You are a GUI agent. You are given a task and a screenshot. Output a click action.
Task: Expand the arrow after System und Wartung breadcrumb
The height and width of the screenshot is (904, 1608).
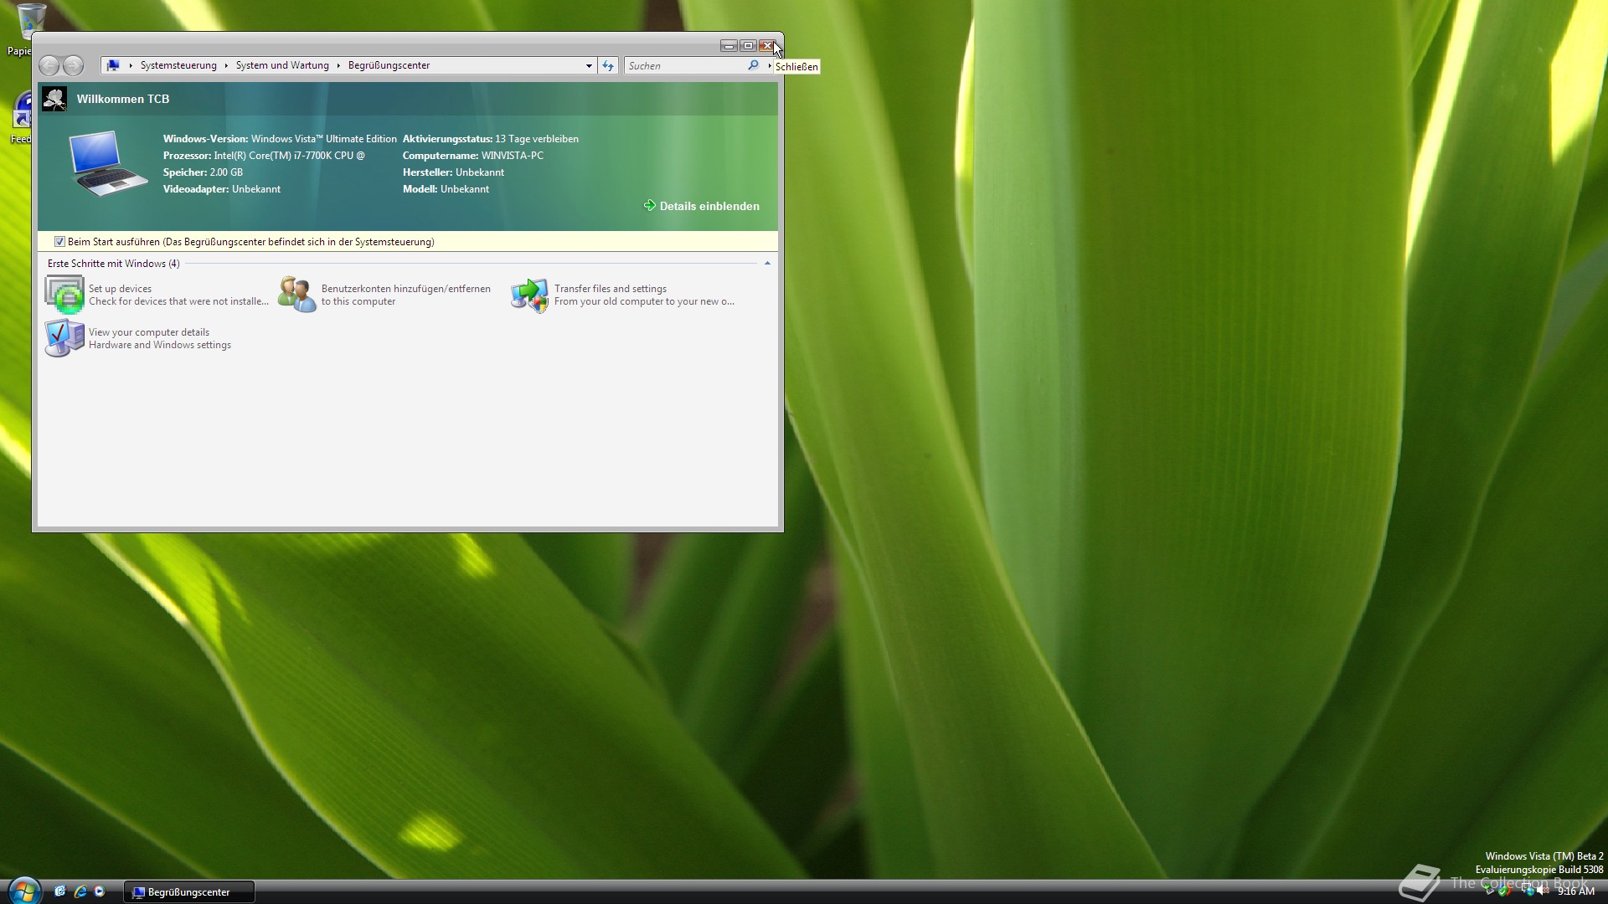(338, 65)
